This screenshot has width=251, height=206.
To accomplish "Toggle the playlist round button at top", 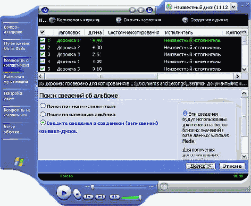I will (150, 10).
